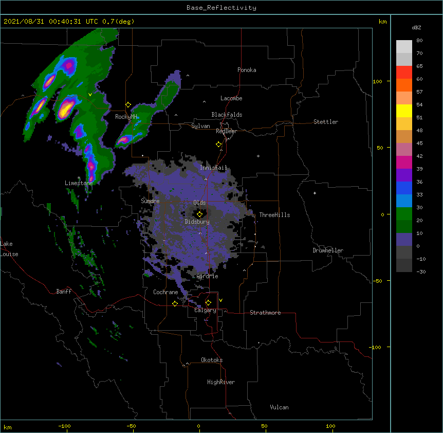Viewport: 443px width, 433px height.
Task: Click the Lake Louise label
Action: click(9, 249)
